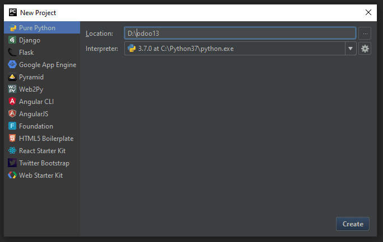The image size is (383, 242).
Task: Select the Angular CLI red icon
Action: tap(12, 101)
